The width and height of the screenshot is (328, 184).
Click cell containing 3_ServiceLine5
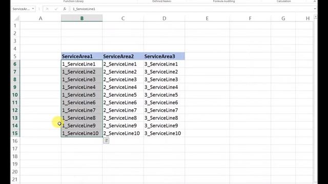[164, 95]
